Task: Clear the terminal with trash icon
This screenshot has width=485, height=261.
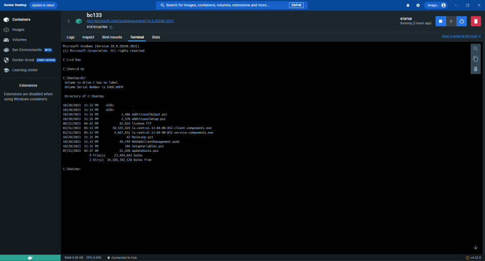Action: pos(475,69)
